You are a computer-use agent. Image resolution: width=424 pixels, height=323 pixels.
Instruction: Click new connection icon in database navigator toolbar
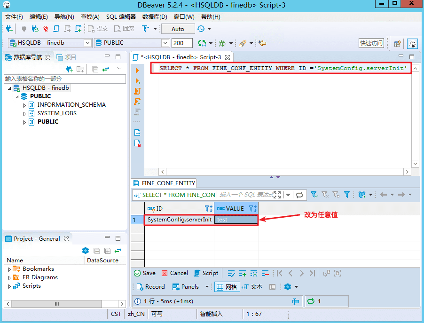click(69, 69)
